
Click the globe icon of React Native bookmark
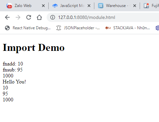click(7, 28)
